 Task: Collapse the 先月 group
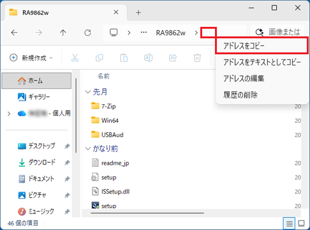coord(87,92)
